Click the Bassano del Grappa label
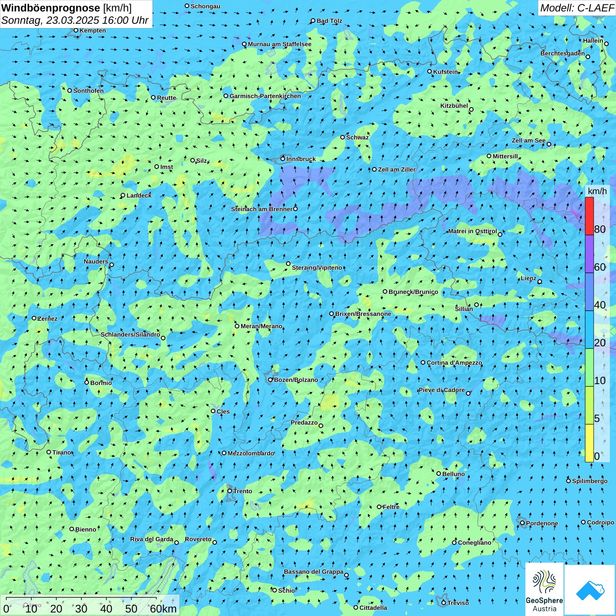 (x=314, y=572)
